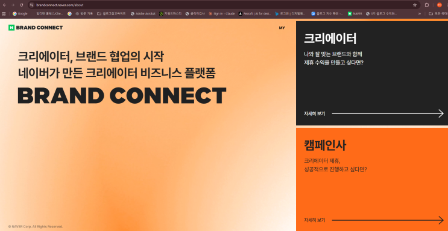Viewport: 448px width, 231px height.
Task: Open the Sign in - Claude bookmark
Action: [x=222, y=13]
